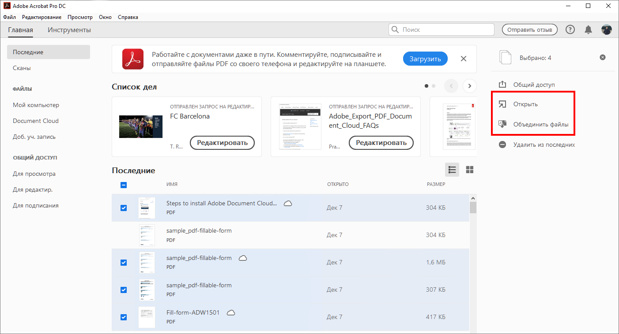Uncheck Steps to install Adobe Document Cloud checkbox
The height and width of the screenshot is (334, 619).
(x=124, y=208)
